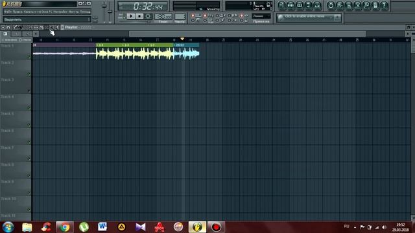Select the Paint brush tool in playlist
The image size is (415, 233).
click(x=20, y=27)
